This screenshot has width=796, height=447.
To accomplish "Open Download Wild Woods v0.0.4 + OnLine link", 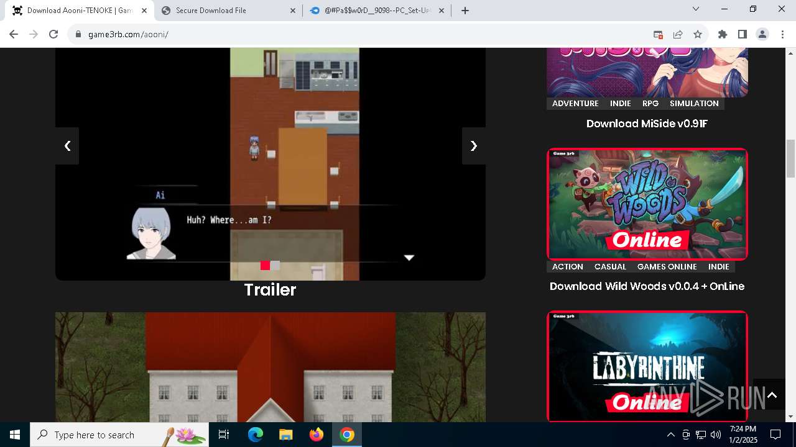I will [x=647, y=286].
